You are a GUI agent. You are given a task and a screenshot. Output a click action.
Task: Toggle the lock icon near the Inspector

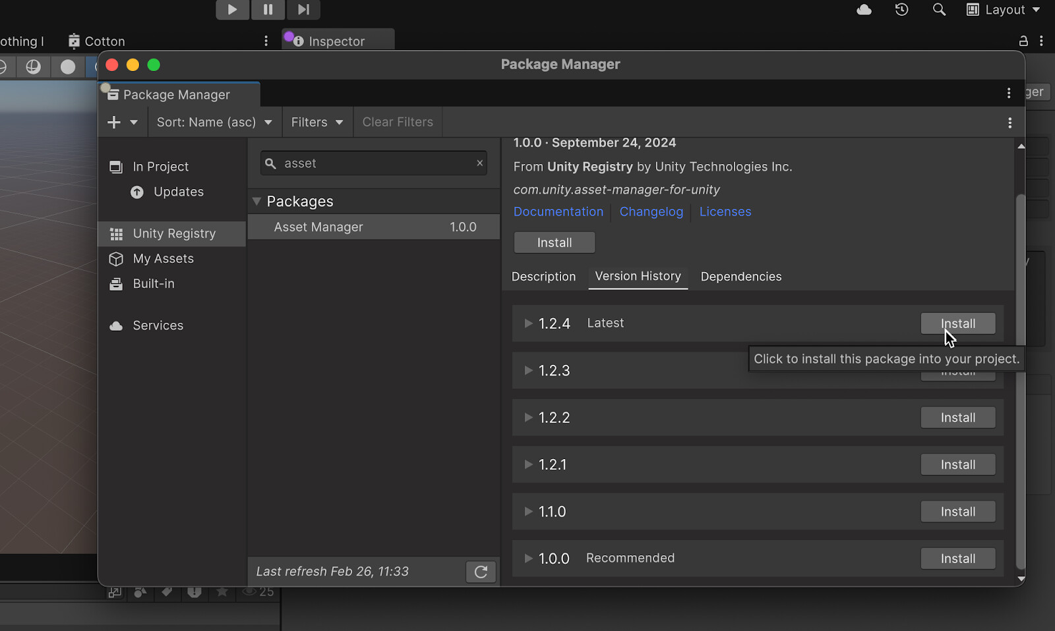[1023, 41]
